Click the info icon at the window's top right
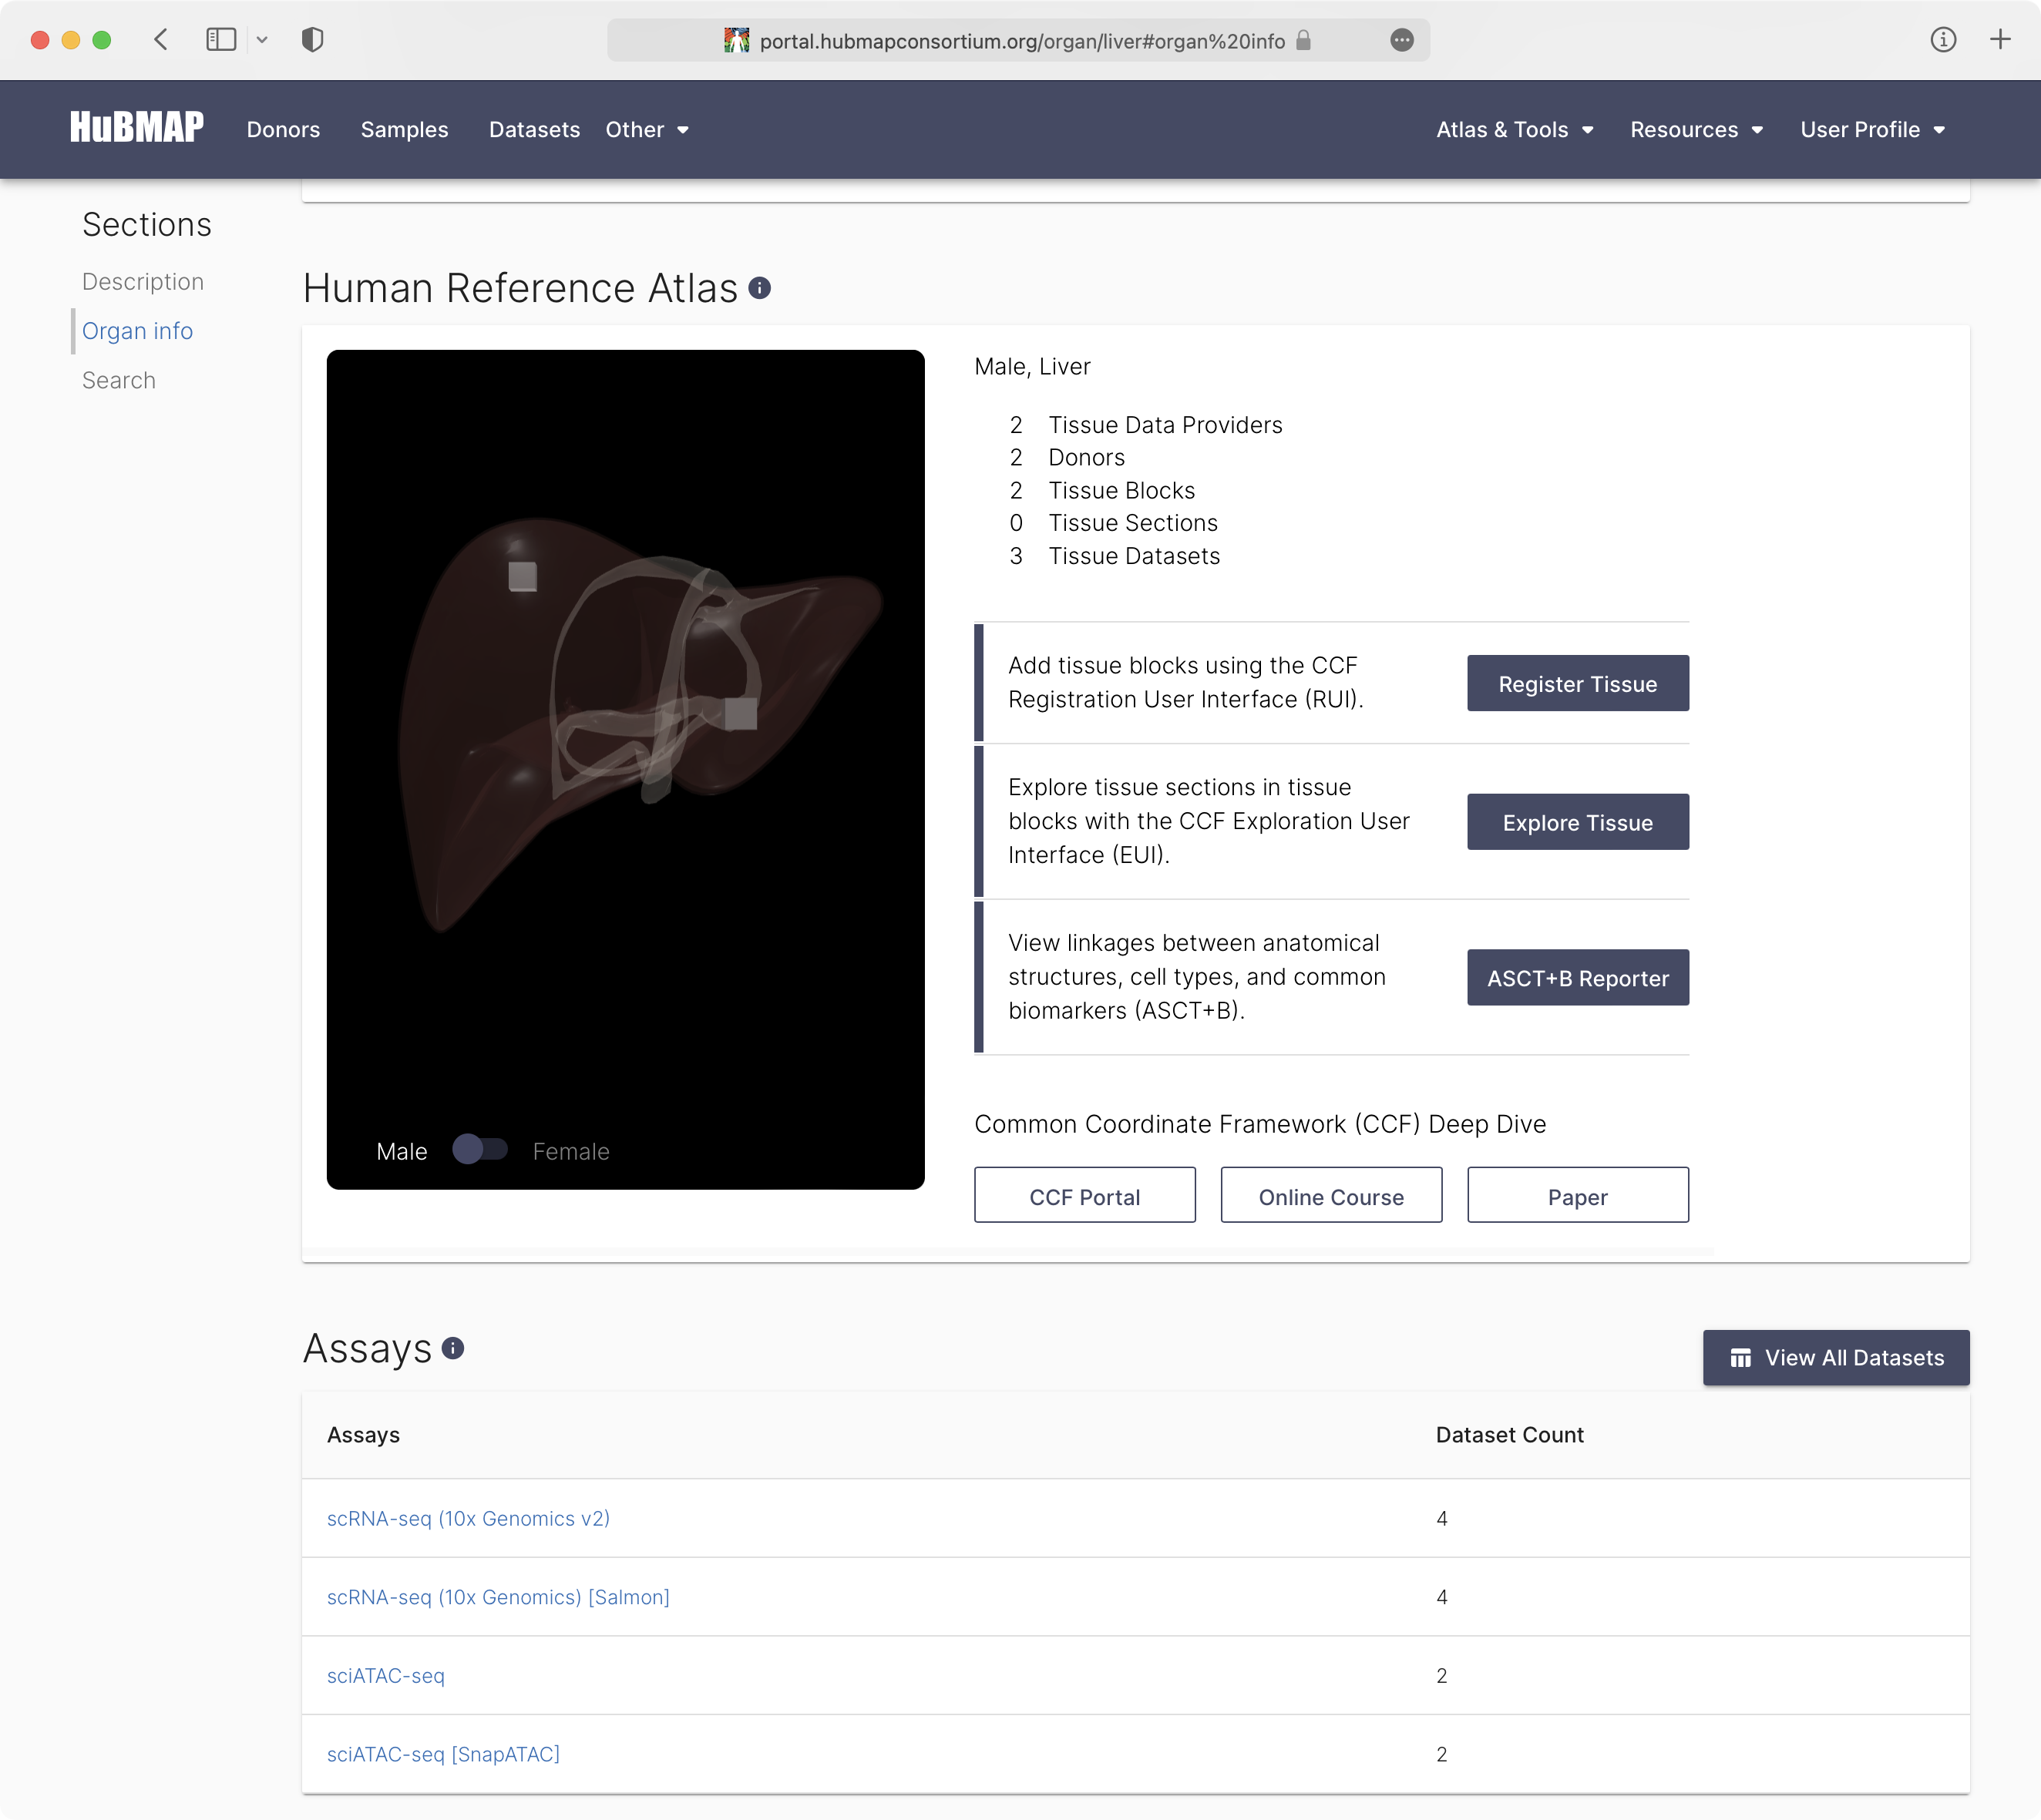Image resolution: width=2041 pixels, height=1820 pixels. click(1944, 40)
